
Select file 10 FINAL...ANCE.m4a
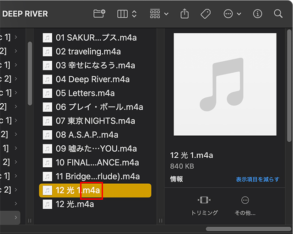point(95,162)
